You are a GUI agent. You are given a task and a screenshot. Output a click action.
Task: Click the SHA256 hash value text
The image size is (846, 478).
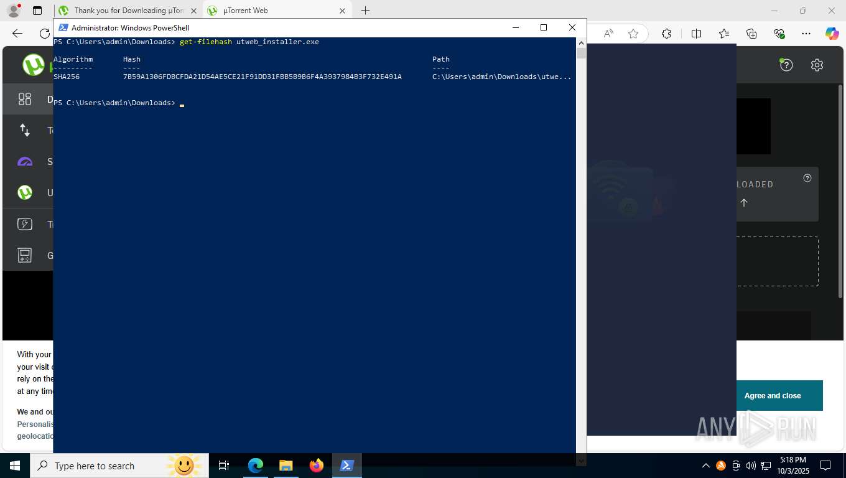point(263,77)
